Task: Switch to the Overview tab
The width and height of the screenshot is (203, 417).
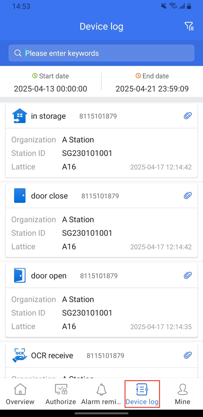Action: (20, 394)
